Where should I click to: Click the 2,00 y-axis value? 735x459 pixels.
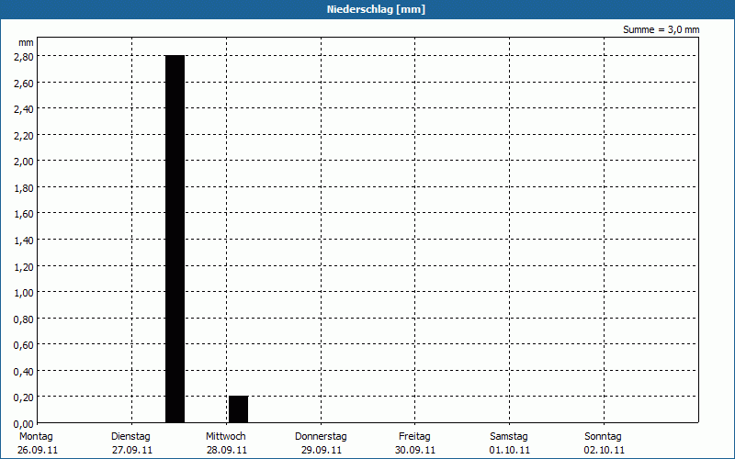pos(24,162)
